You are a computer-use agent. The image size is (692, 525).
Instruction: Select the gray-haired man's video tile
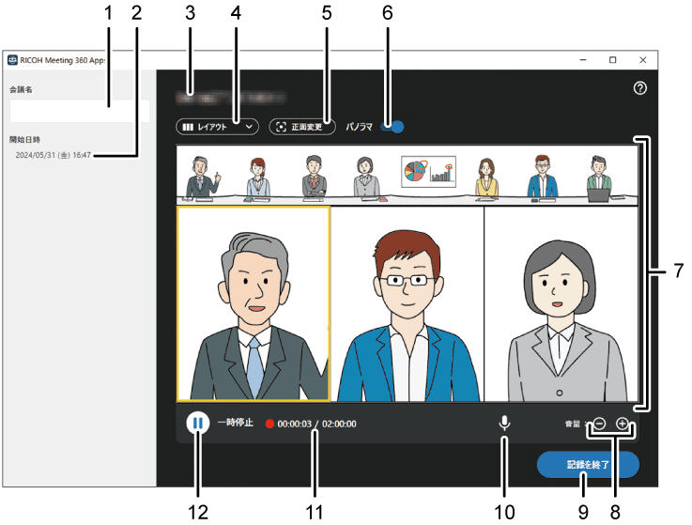click(x=254, y=303)
